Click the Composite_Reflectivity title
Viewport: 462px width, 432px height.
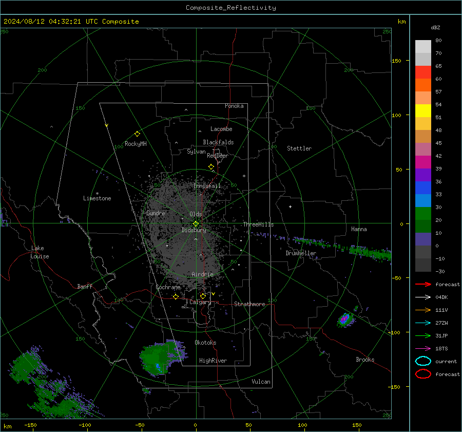click(230, 8)
